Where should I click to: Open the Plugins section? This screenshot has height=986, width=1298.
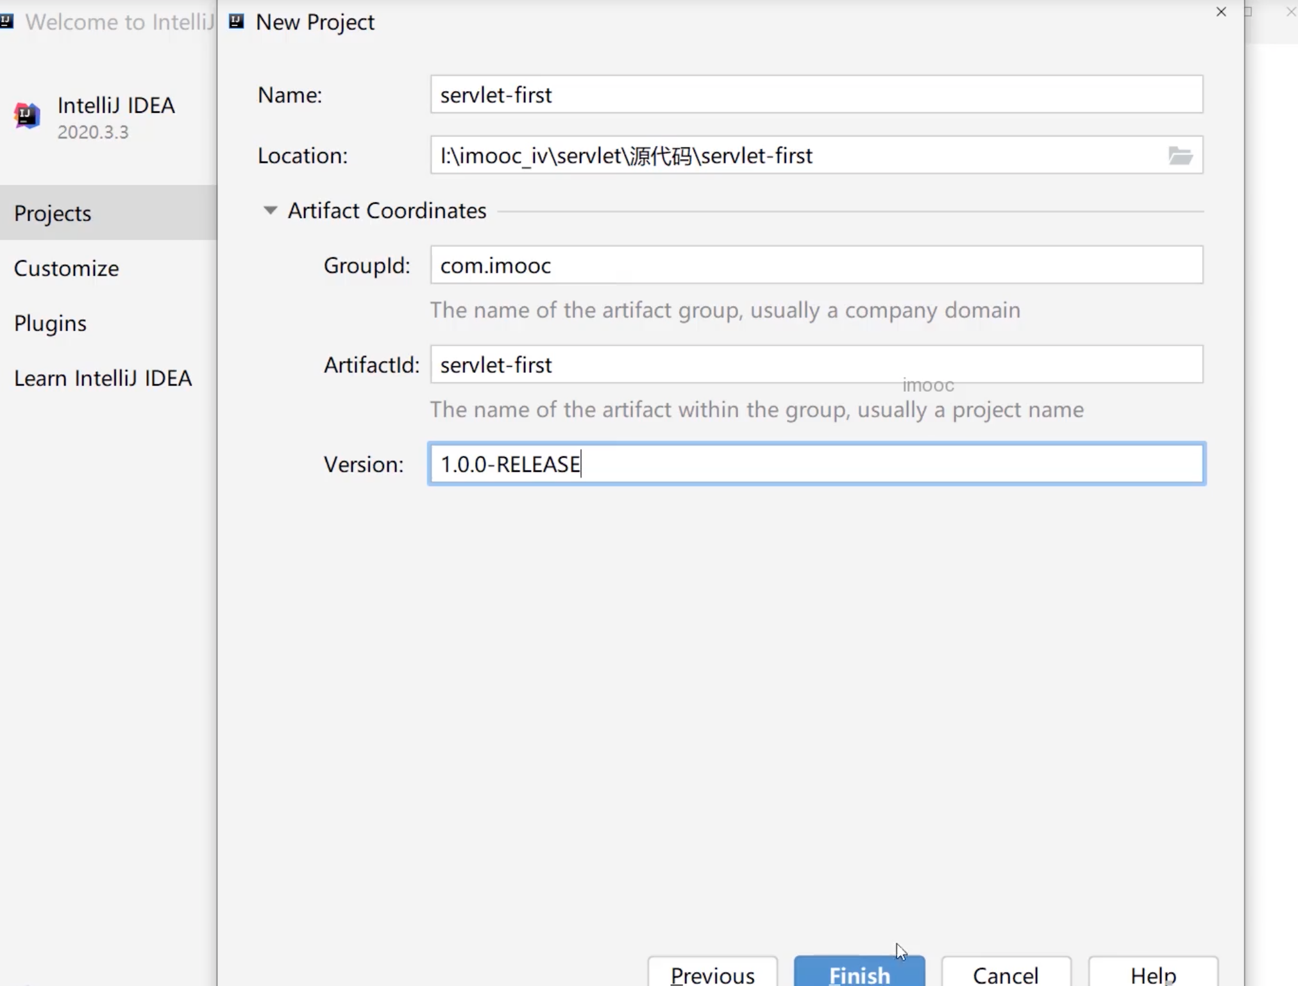point(50,323)
